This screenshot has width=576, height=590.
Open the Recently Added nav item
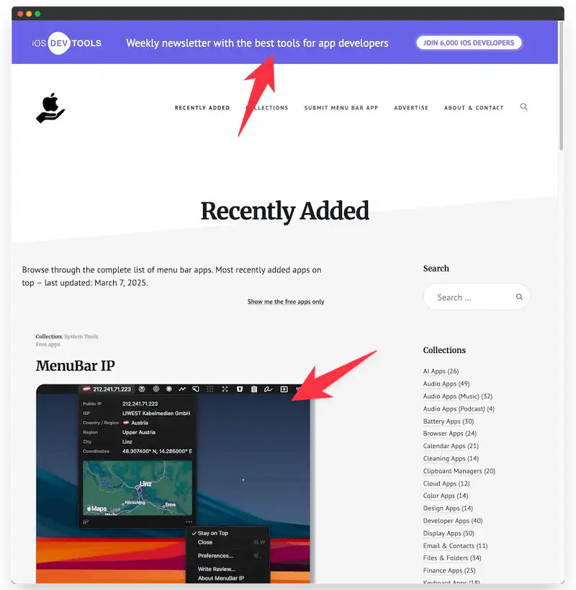coord(202,107)
